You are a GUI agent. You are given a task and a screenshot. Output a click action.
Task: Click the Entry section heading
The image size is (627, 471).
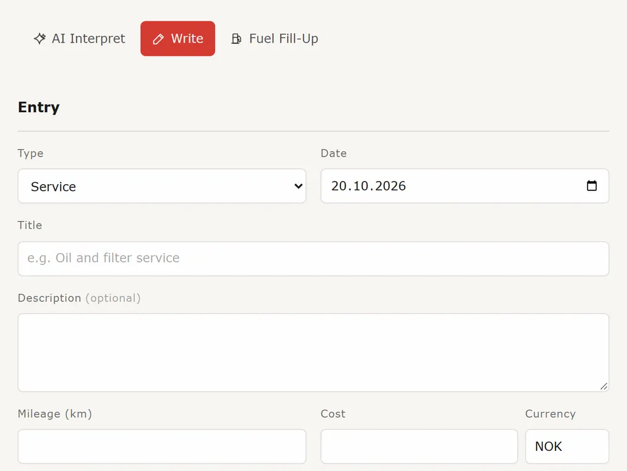coord(39,107)
